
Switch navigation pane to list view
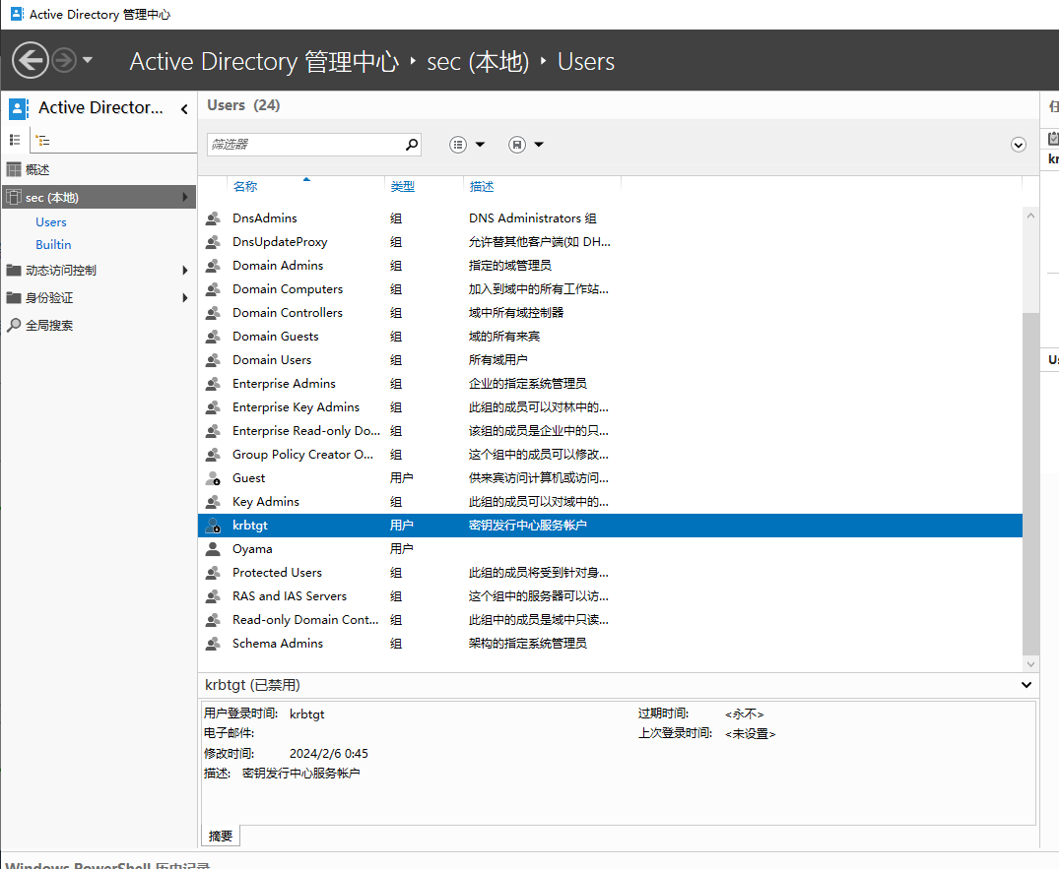point(15,140)
